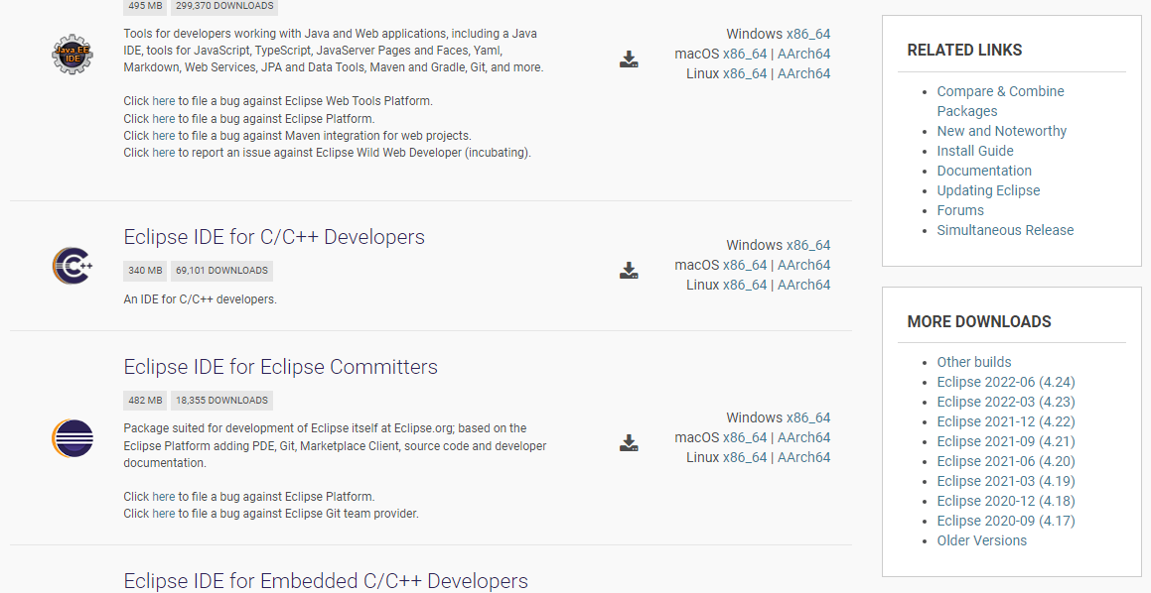Download macOS AArch64 for Java EE package
Viewport: 1151px width, 593px height.
[803, 54]
